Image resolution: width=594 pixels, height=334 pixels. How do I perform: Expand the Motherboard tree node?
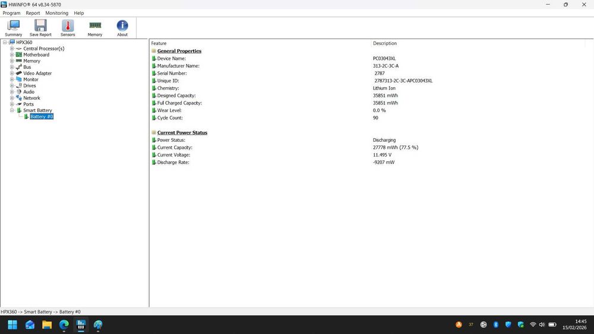[12, 55]
